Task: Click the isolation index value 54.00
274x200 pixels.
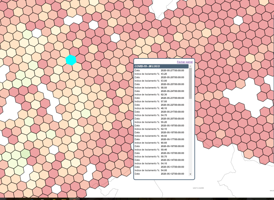Action: [x=164, y=170]
